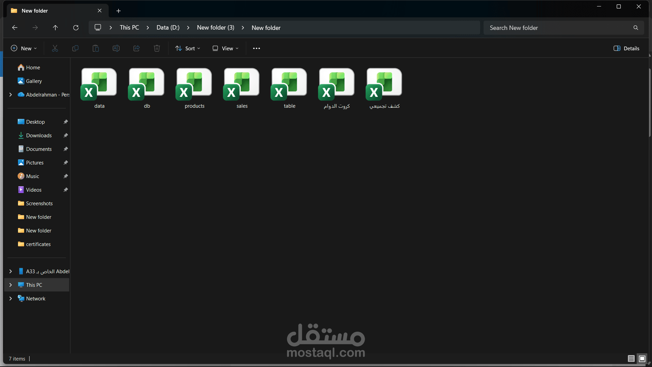The height and width of the screenshot is (367, 652).
Task: Expand the A33 phone tree node
Action: click(x=11, y=271)
